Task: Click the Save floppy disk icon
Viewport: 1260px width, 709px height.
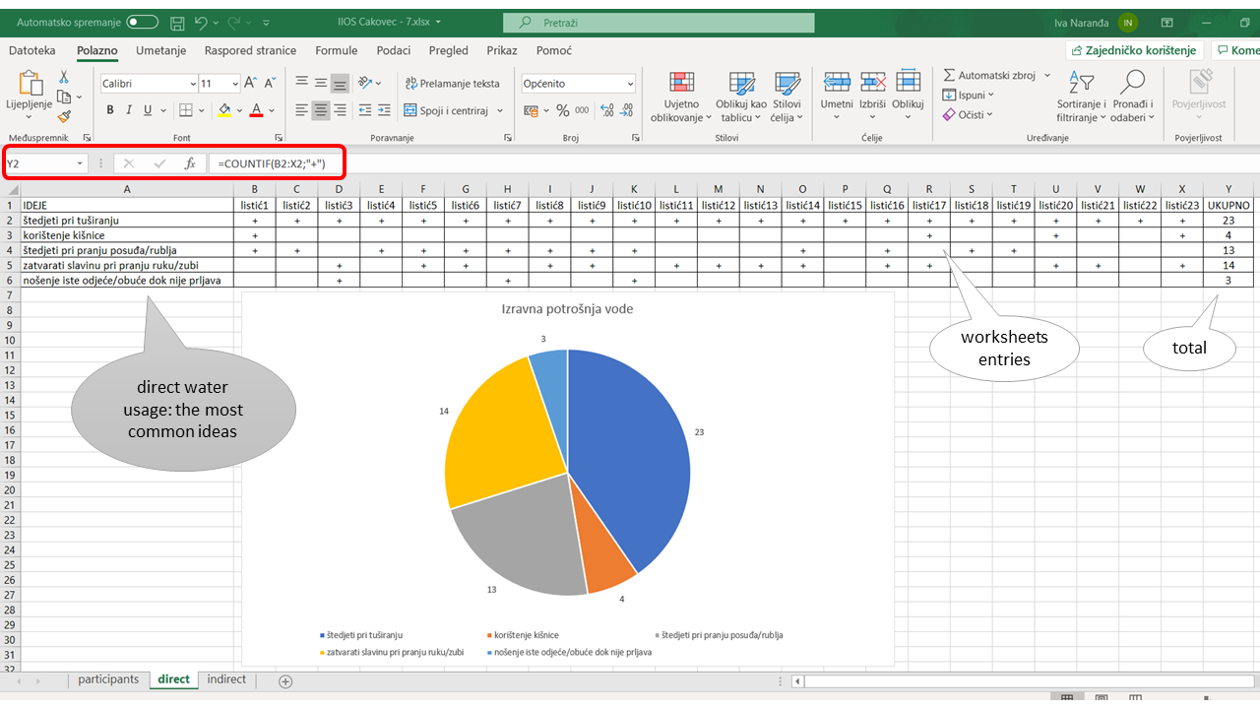Action: (x=177, y=22)
